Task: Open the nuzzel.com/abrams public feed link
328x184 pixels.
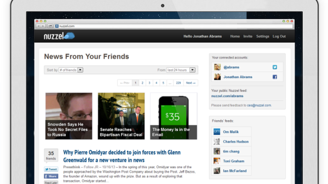Action: tap(227, 96)
